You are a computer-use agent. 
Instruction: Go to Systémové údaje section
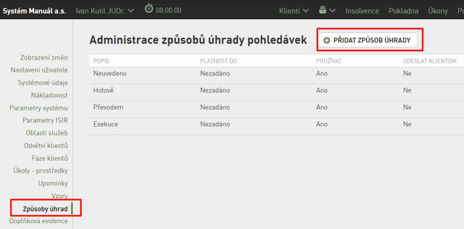pos(42,83)
